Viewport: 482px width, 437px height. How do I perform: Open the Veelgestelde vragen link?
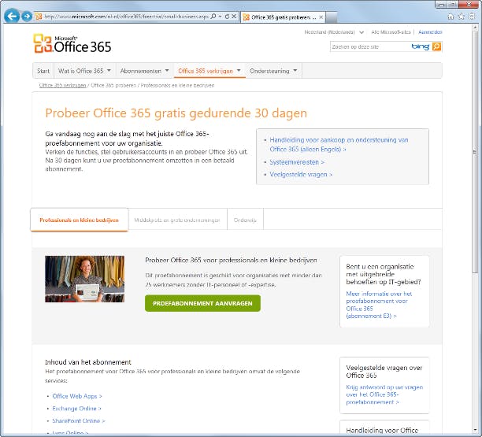coord(301,174)
